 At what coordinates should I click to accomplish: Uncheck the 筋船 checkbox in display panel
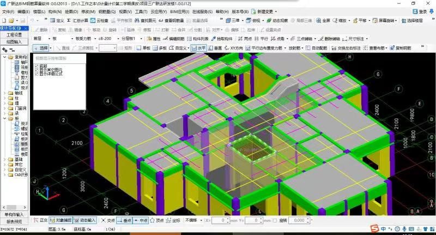click(x=37, y=65)
